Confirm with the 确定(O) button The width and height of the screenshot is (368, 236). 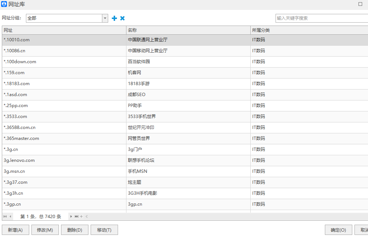tap(338, 230)
